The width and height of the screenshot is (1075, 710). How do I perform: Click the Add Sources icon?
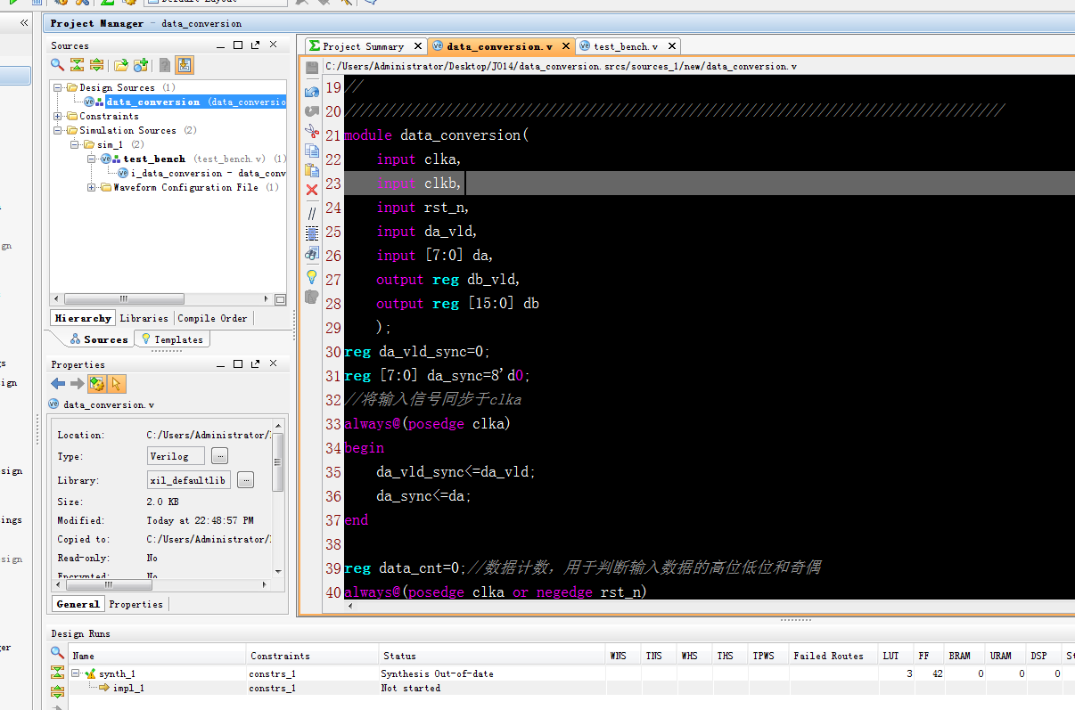pyautogui.click(x=140, y=65)
